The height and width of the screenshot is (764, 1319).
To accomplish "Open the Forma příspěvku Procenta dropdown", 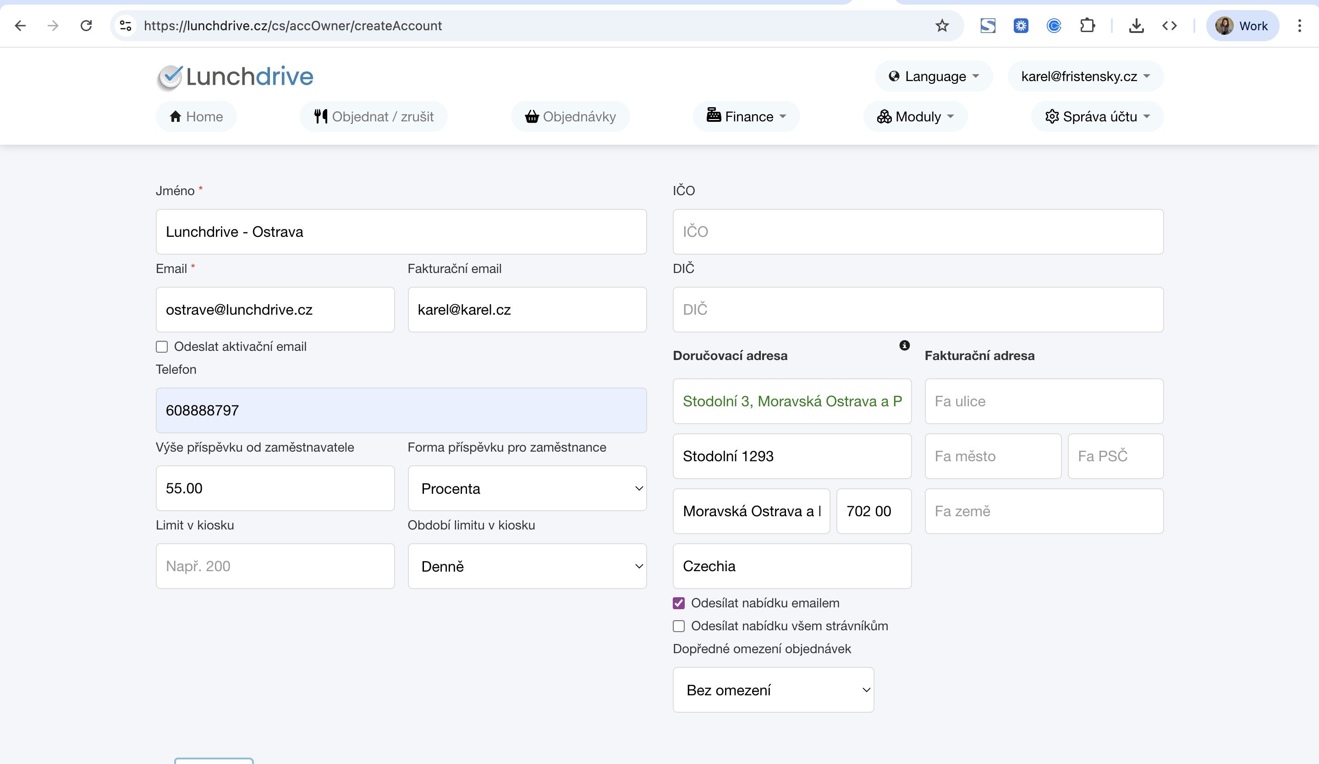I will point(527,488).
